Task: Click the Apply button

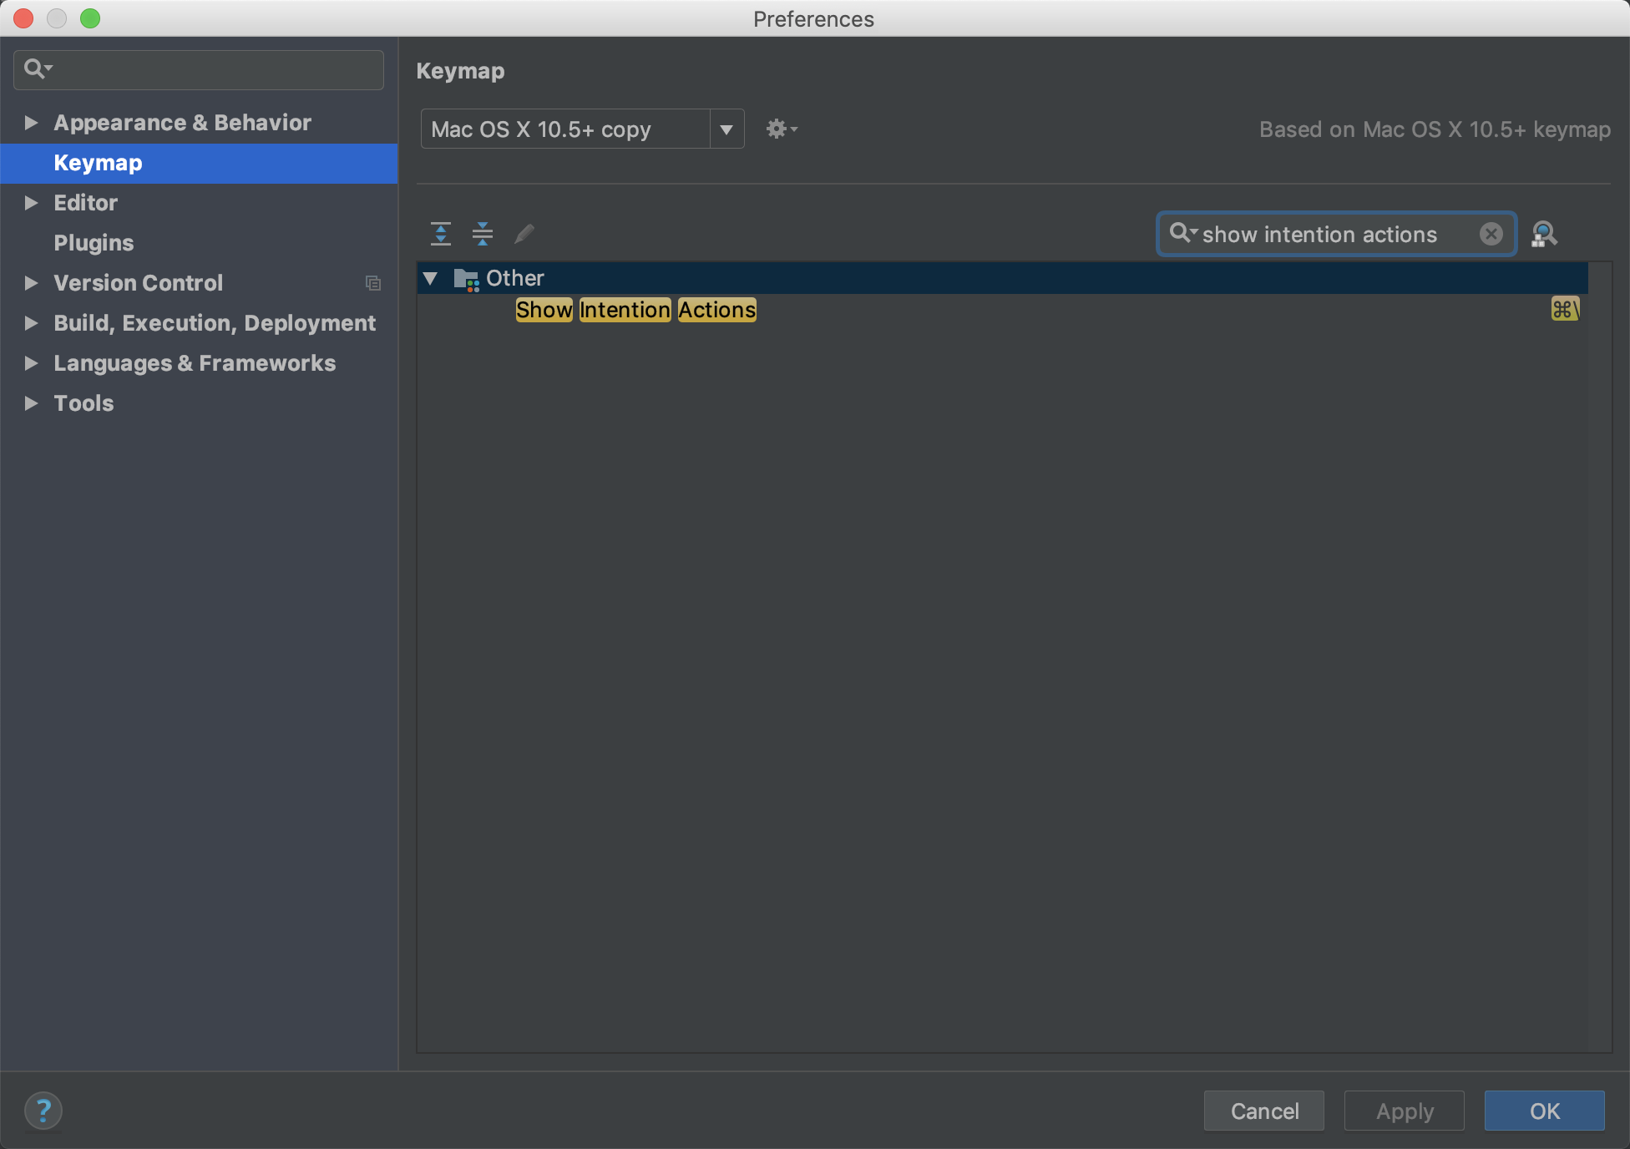Action: [x=1405, y=1111]
